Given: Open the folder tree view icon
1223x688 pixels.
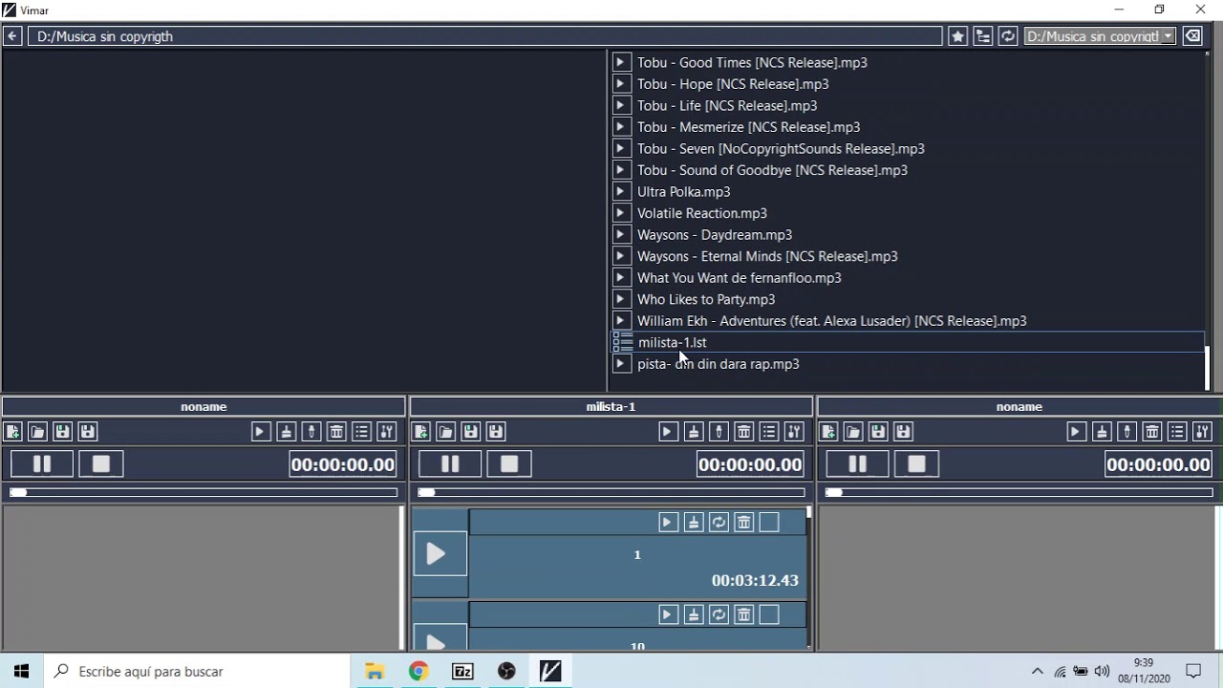Looking at the screenshot, I should [x=982, y=36].
